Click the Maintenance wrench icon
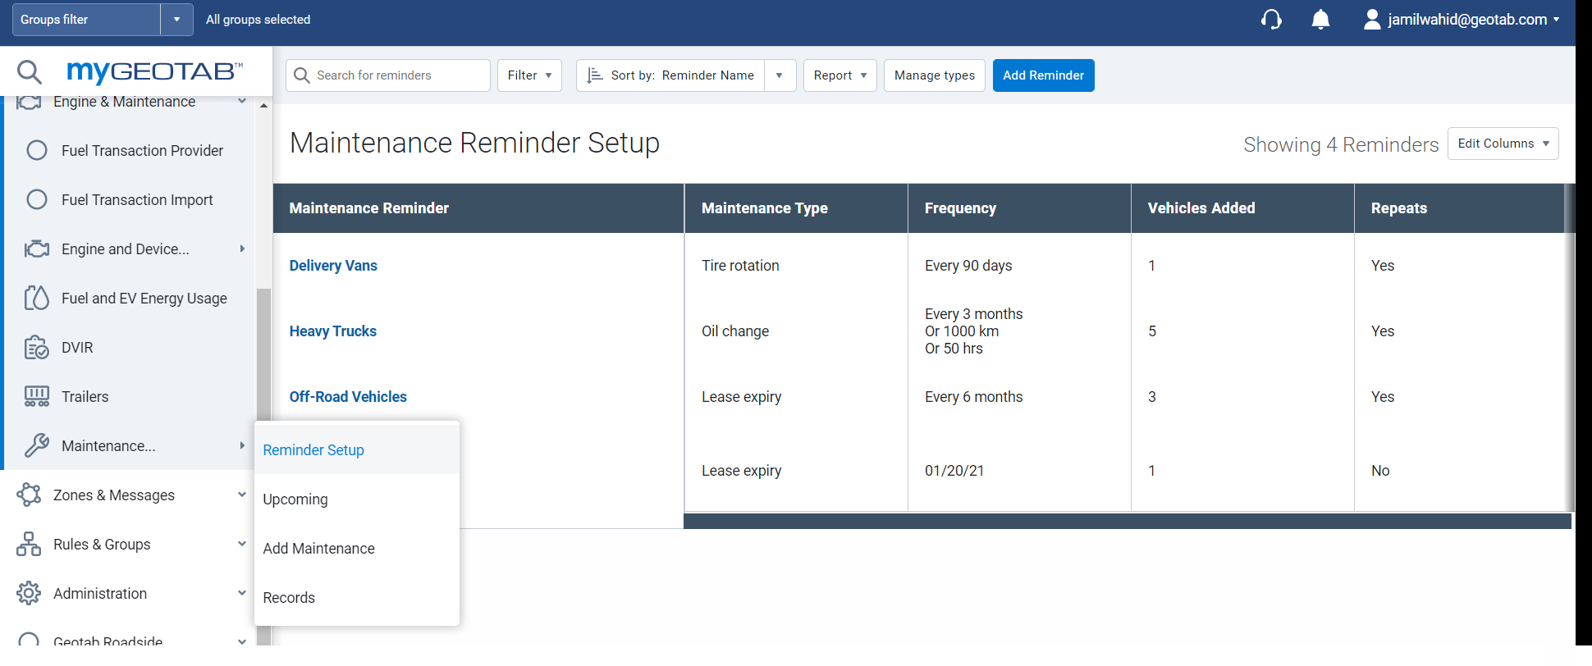This screenshot has width=1592, height=666. (x=36, y=445)
